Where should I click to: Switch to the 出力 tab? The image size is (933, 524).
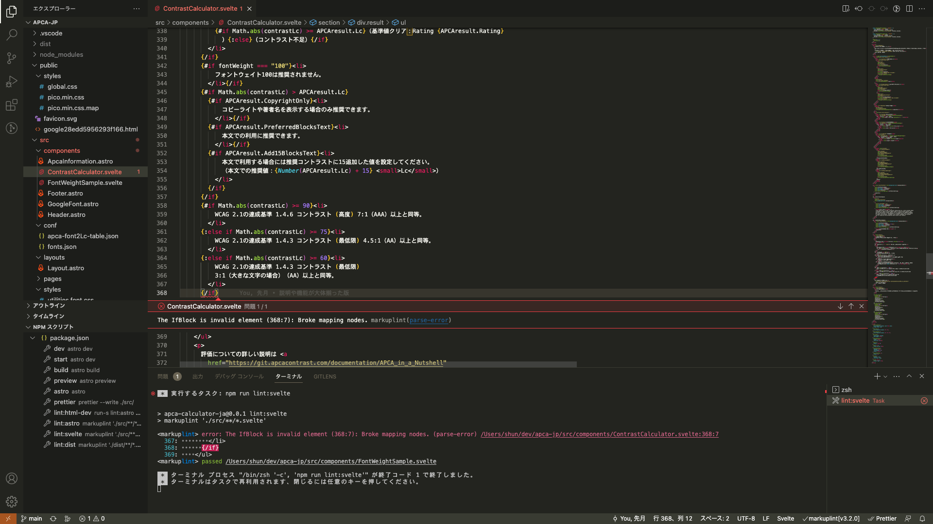pyautogui.click(x=198, y=376)
